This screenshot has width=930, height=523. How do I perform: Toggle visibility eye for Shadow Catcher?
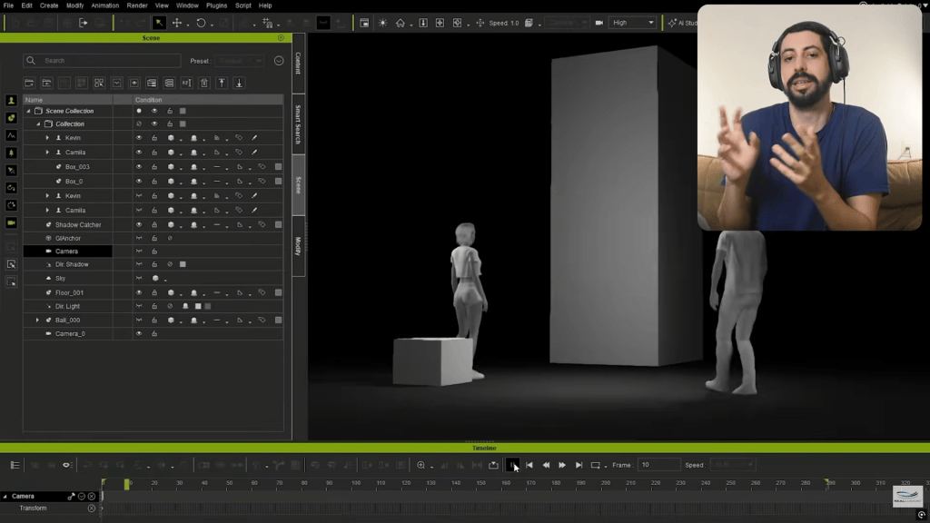tap(139, 225)
